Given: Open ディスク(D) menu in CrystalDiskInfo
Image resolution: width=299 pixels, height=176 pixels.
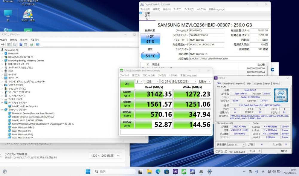Looking at the screenshot, I should tap(189, 9).
